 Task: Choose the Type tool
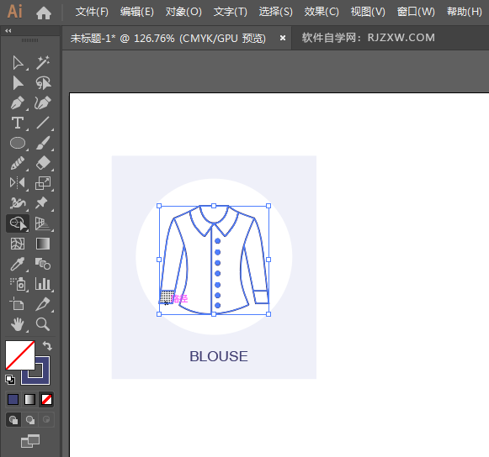click(x=18, y=123)
